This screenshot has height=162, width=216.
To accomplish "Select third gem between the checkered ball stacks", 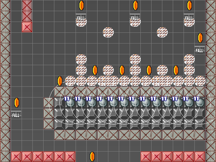I will [x=149, y=70].
